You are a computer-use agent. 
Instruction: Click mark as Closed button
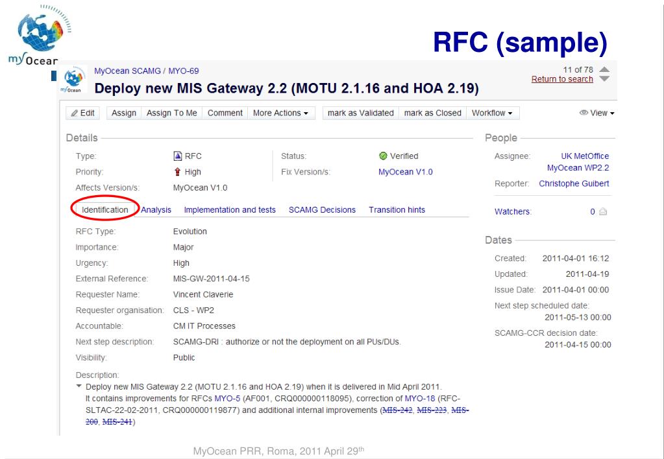(432, 113)
